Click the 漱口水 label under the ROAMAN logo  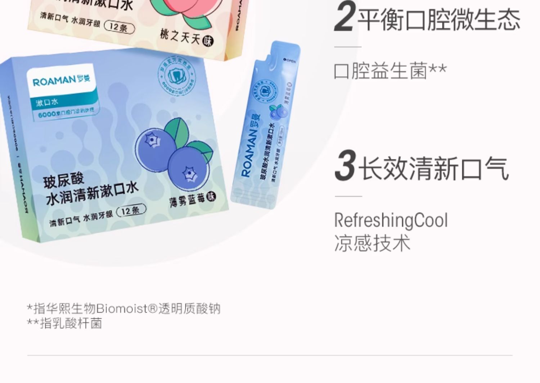pyautogui.click(x=47, y=102)
